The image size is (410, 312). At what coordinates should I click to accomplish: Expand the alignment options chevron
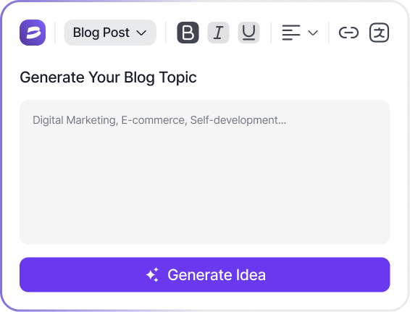point(313,33)
